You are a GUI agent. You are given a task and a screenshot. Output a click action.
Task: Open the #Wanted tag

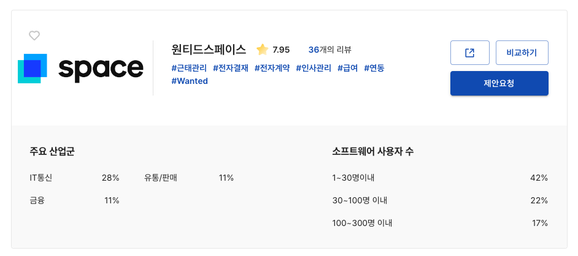point(190,81)
